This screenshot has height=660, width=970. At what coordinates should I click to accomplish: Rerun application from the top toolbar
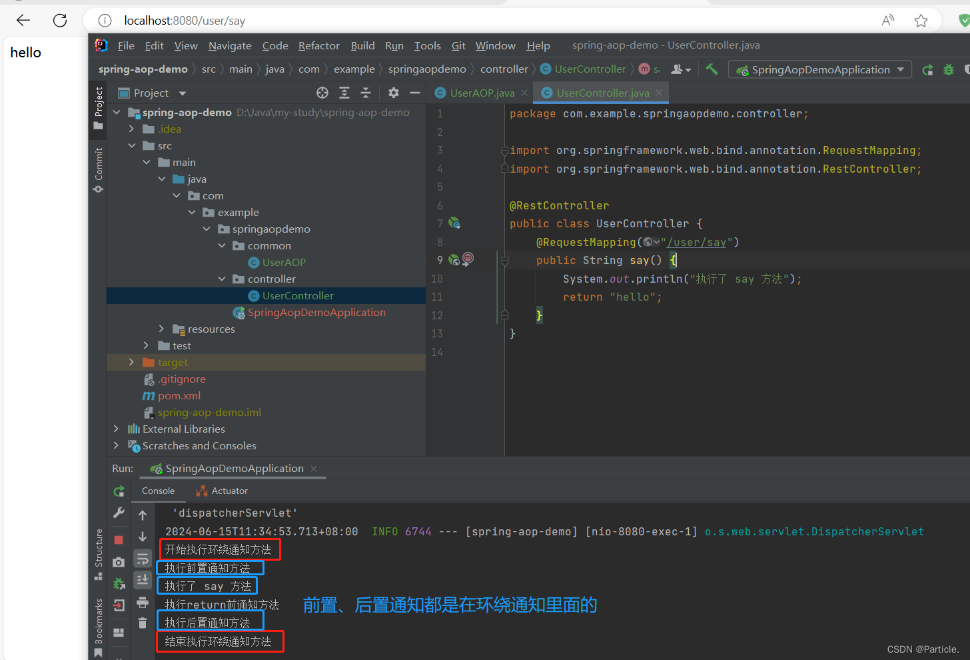(x=927, y=69)
